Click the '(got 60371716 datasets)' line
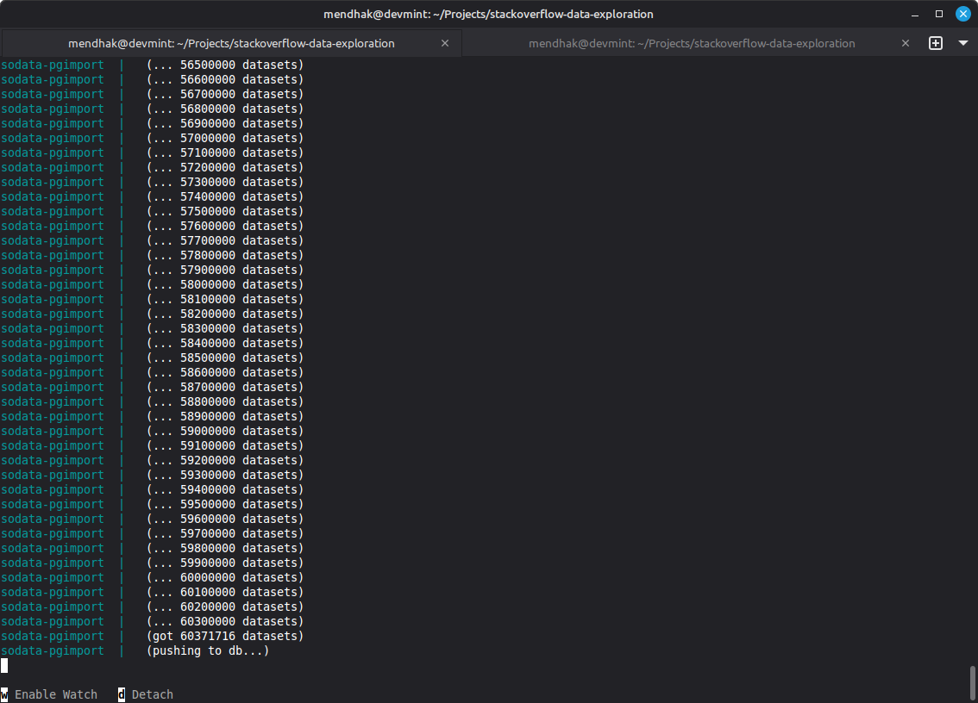 225,636
